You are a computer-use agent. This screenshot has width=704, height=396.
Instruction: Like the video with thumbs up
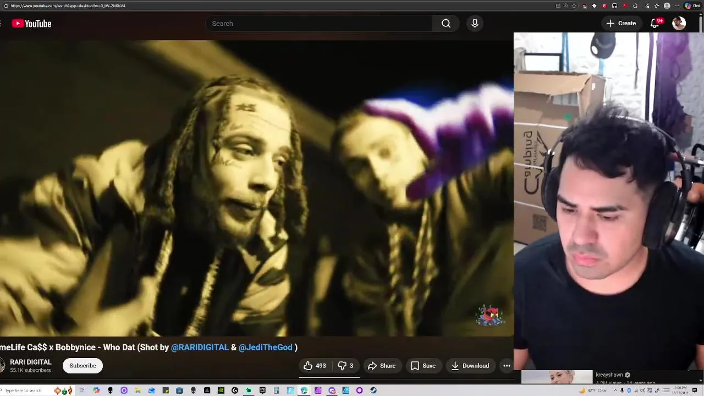point(315,366)
